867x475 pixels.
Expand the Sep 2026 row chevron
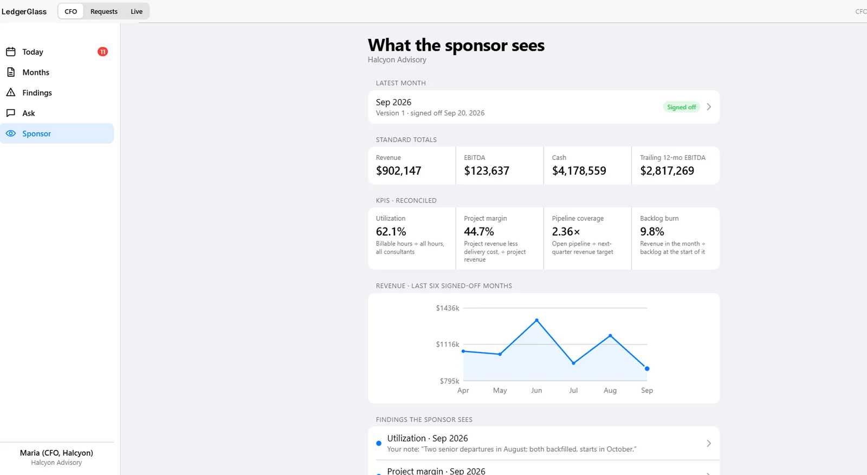[x=709, y=107]
